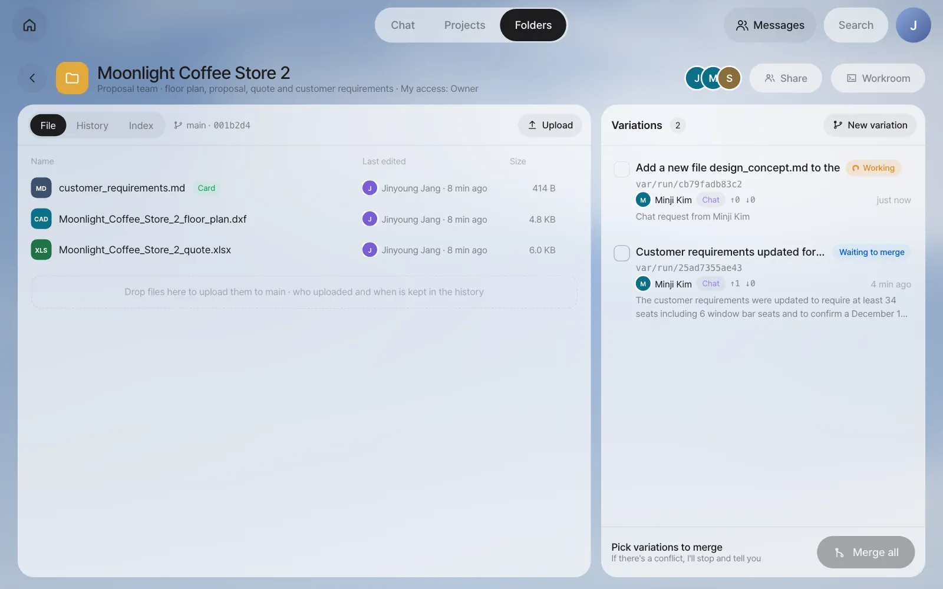Switch to the History view
This screenshot has width=943, height=589.
click(92, 125)
